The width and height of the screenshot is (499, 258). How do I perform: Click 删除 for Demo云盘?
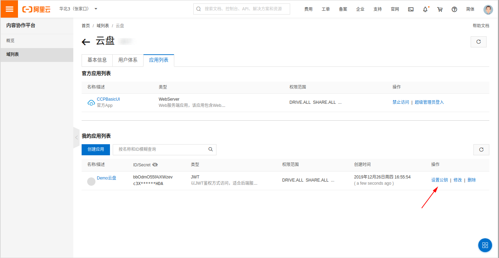click(472, 180)
